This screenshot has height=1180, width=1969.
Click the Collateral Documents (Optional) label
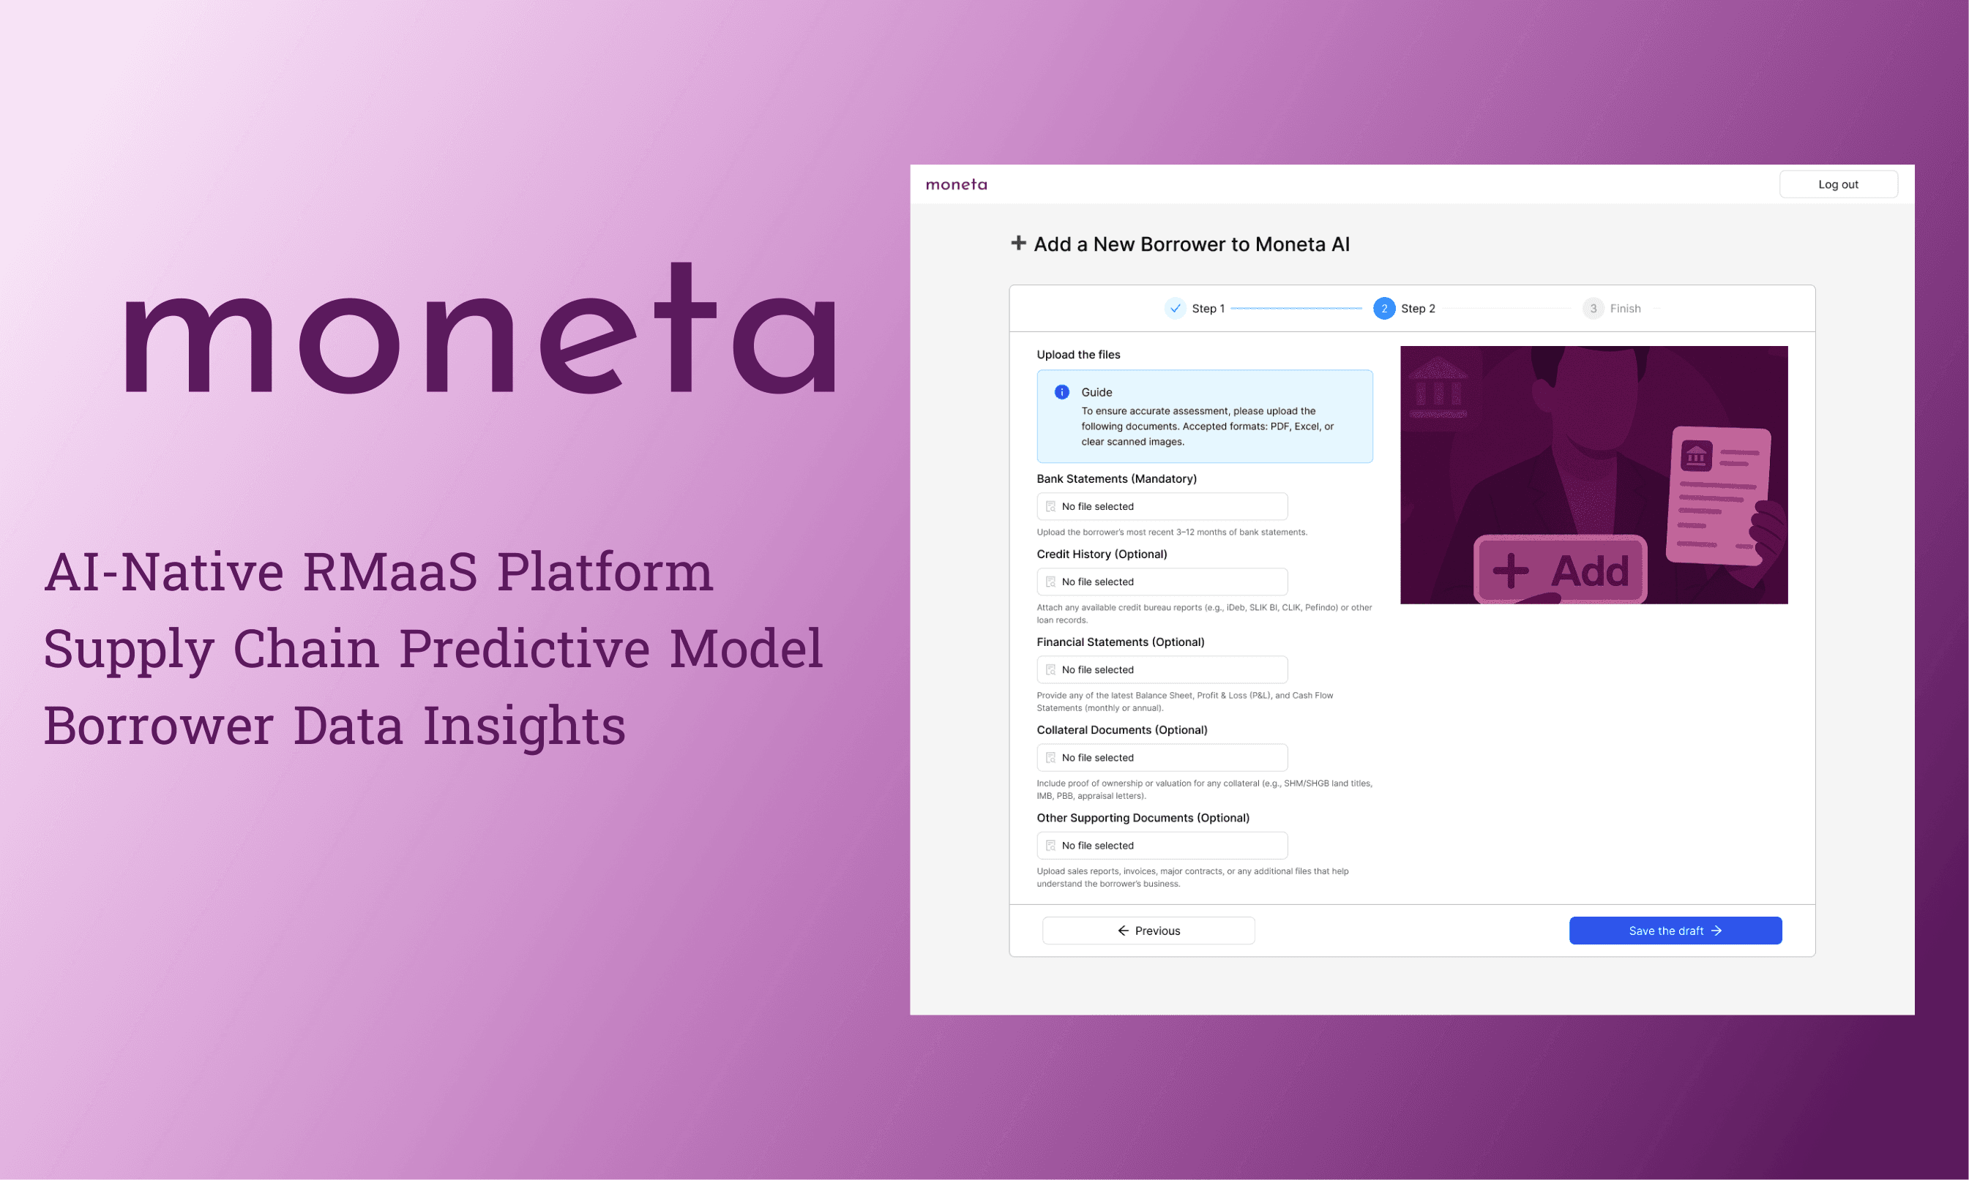pyautogui.click(x=1121, y=730)
